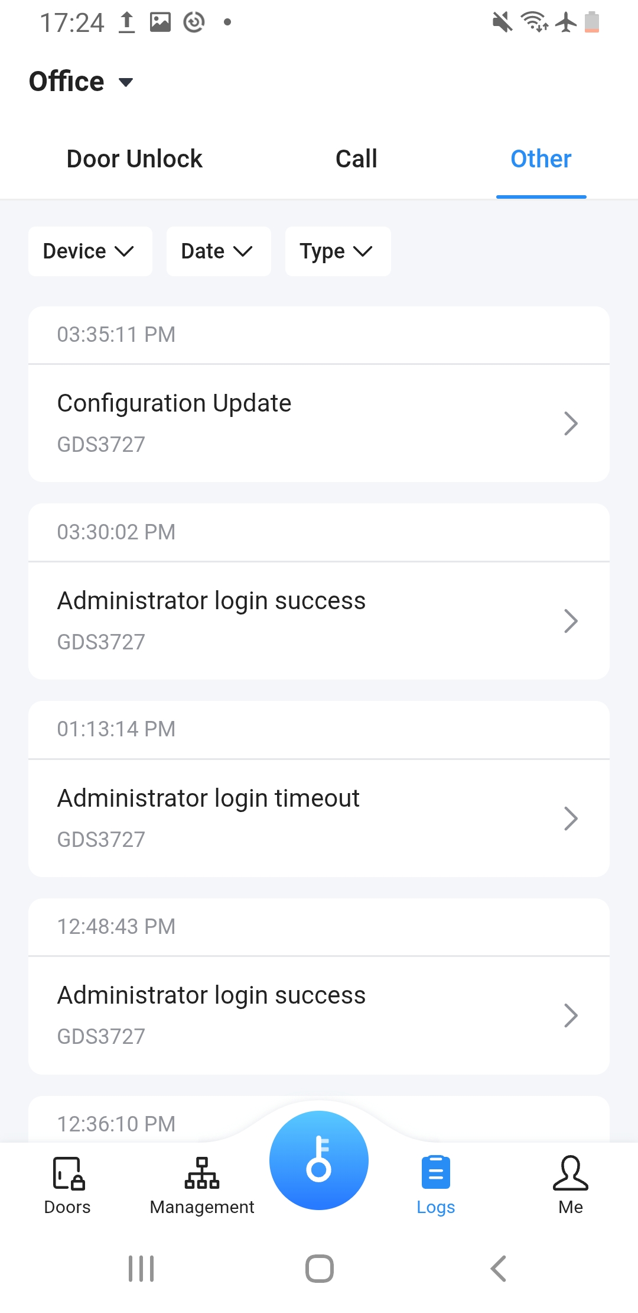
Task: Select the Logs clipboard icon
Action: (436, 1172)
